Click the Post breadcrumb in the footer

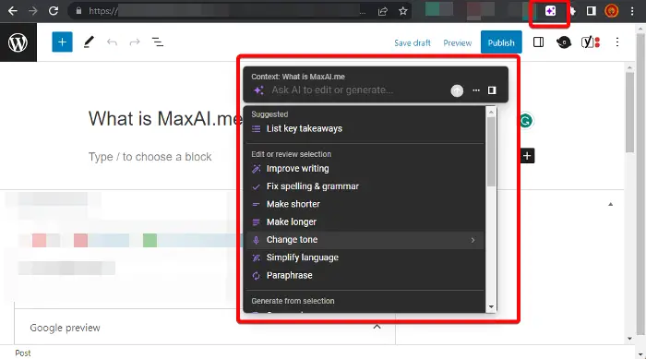(23, 353)
